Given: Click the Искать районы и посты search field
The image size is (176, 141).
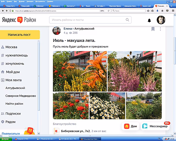Looking at the screenshot, I should [x=90, y=20].
